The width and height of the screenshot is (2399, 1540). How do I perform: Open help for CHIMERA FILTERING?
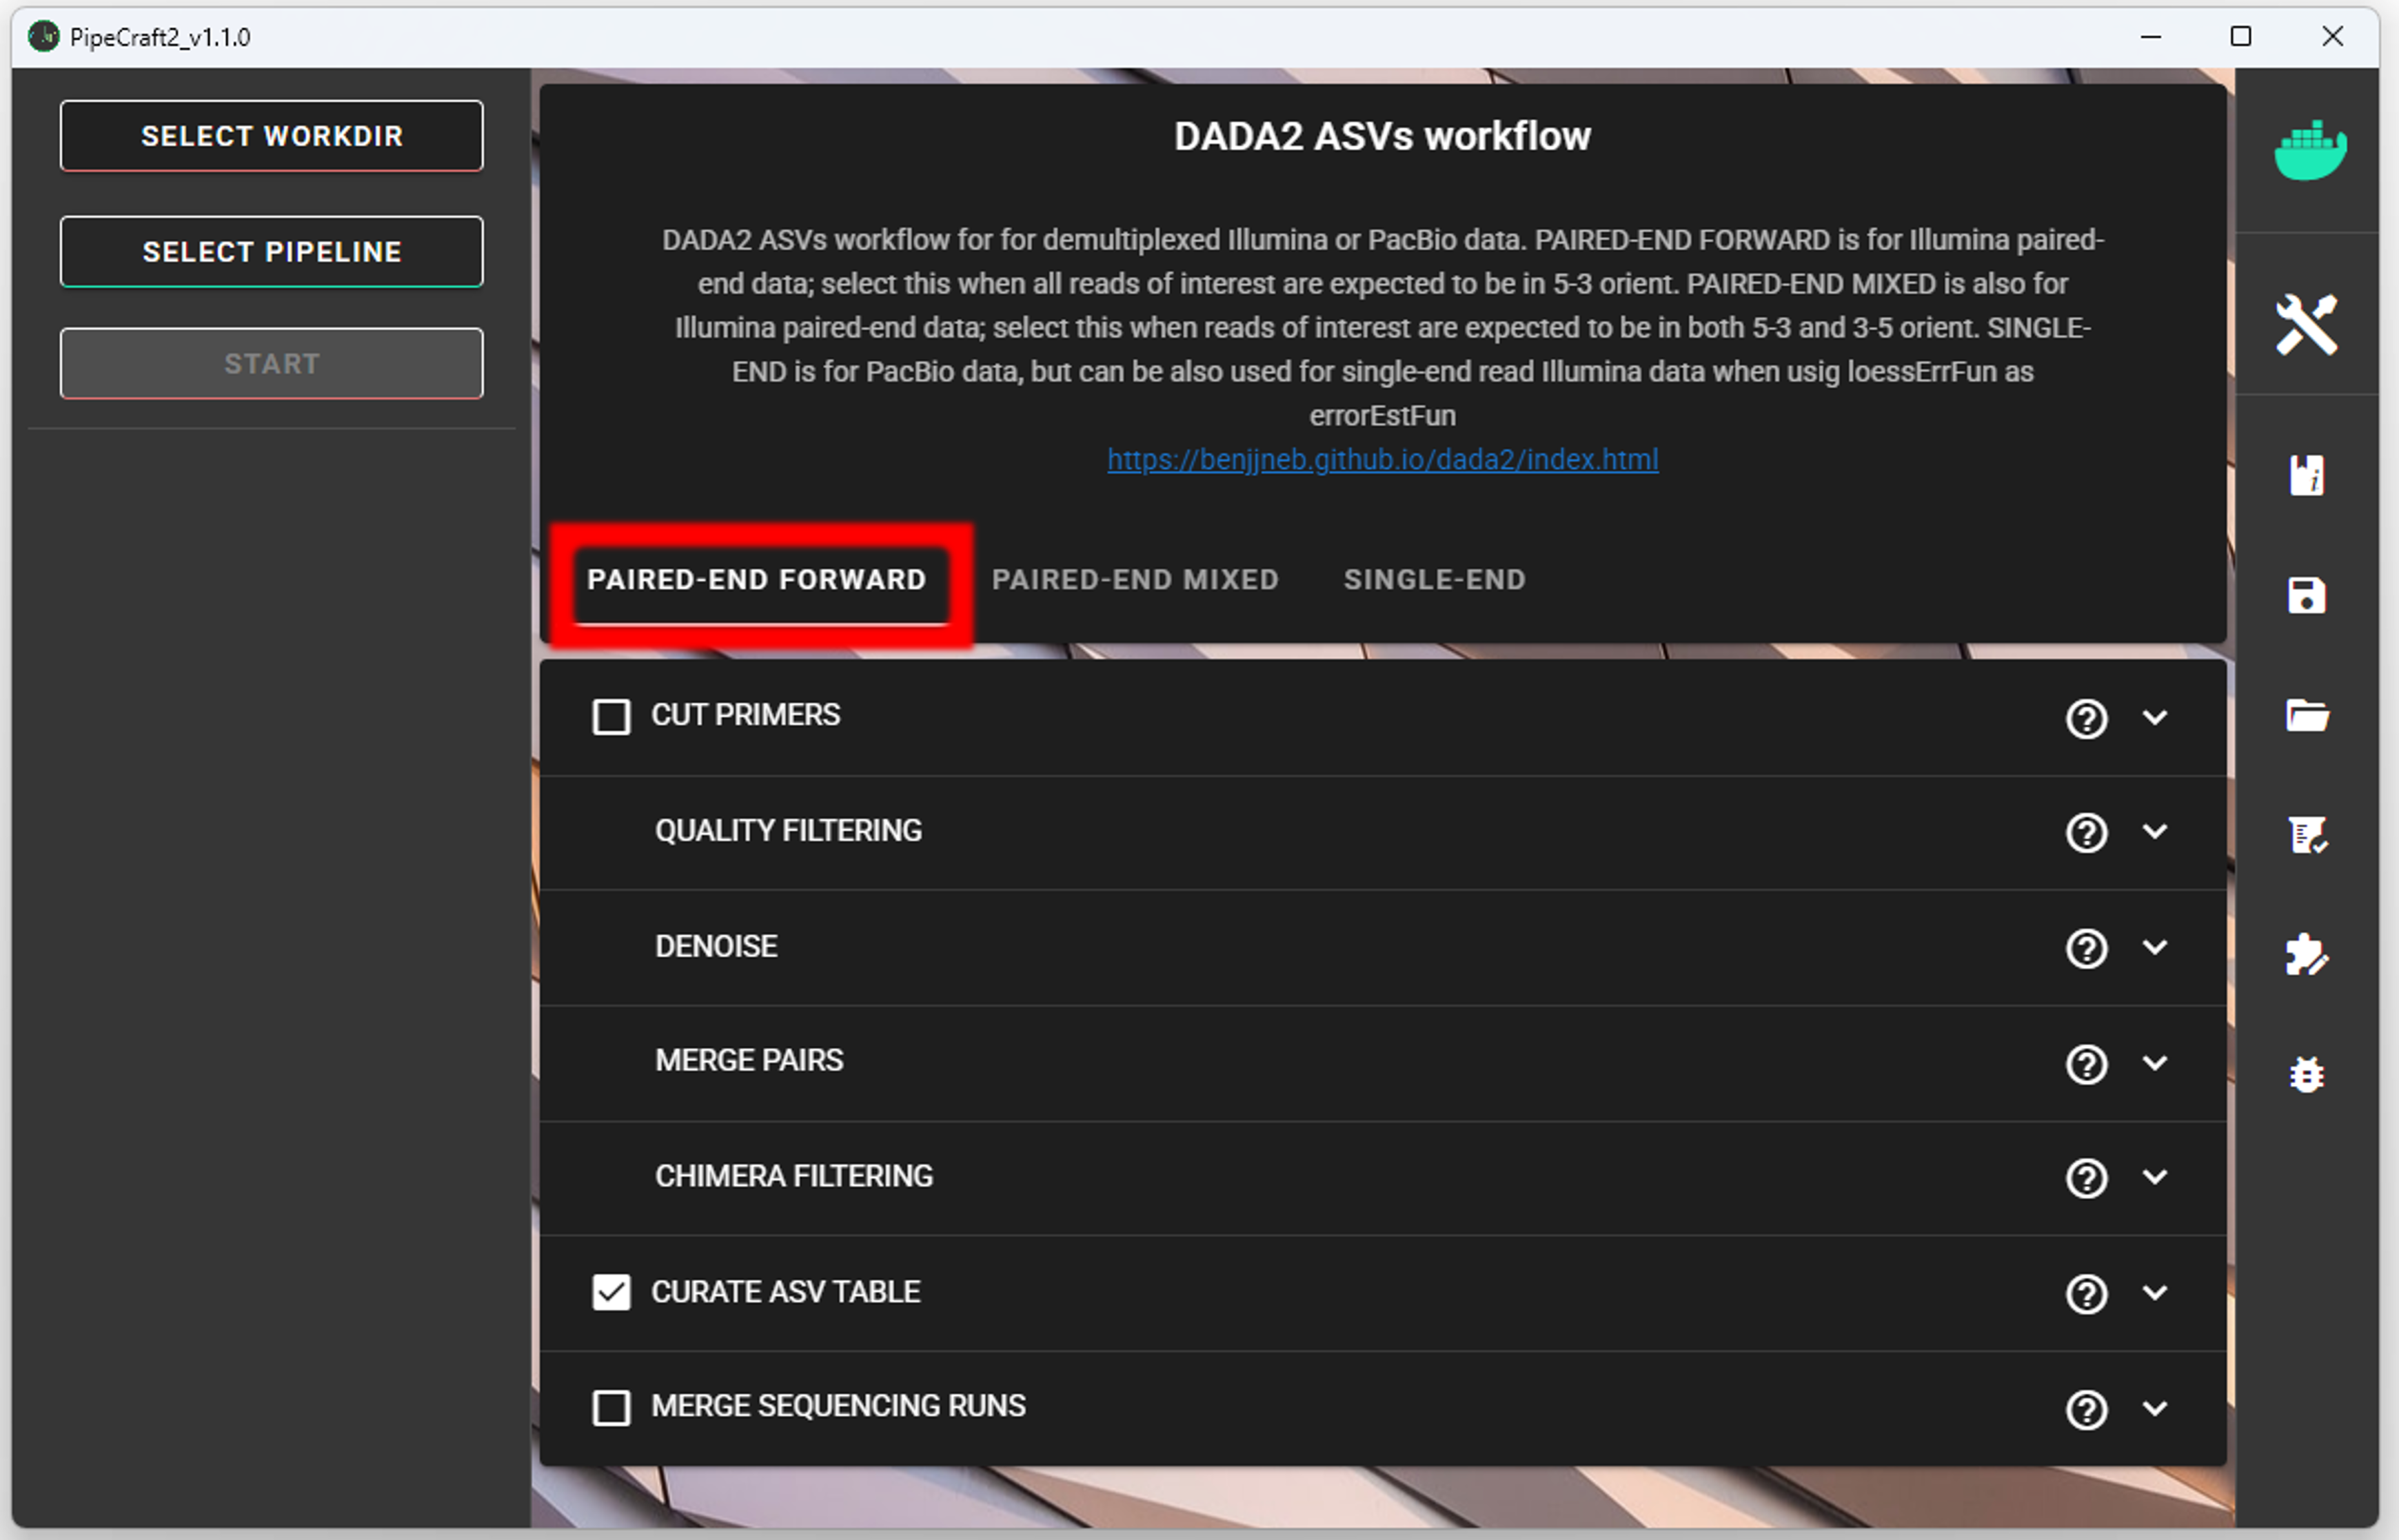click(x=2087, y=1178)
